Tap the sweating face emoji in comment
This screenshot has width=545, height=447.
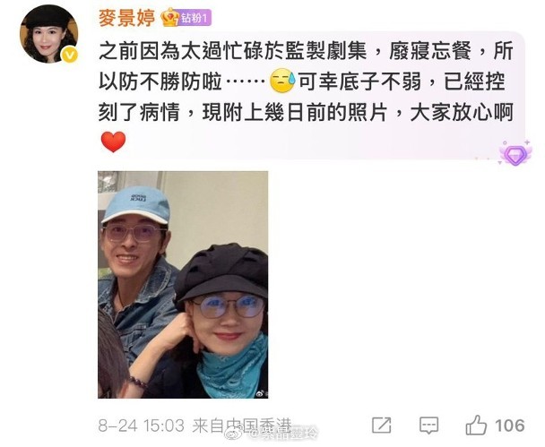click(x=282, y=82)
